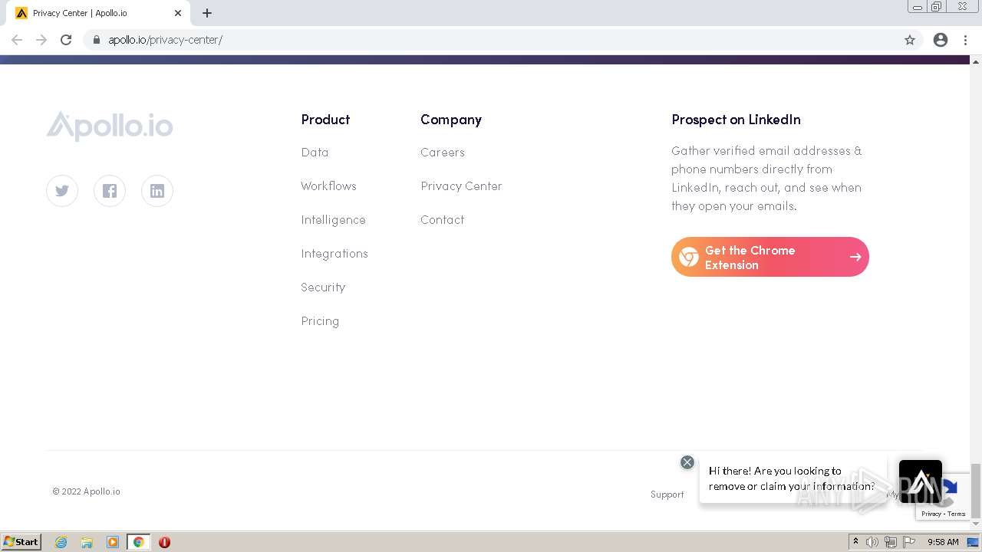Viewport: 982px width, 552px height.
Task: Reload the current page
Action: 66,40
